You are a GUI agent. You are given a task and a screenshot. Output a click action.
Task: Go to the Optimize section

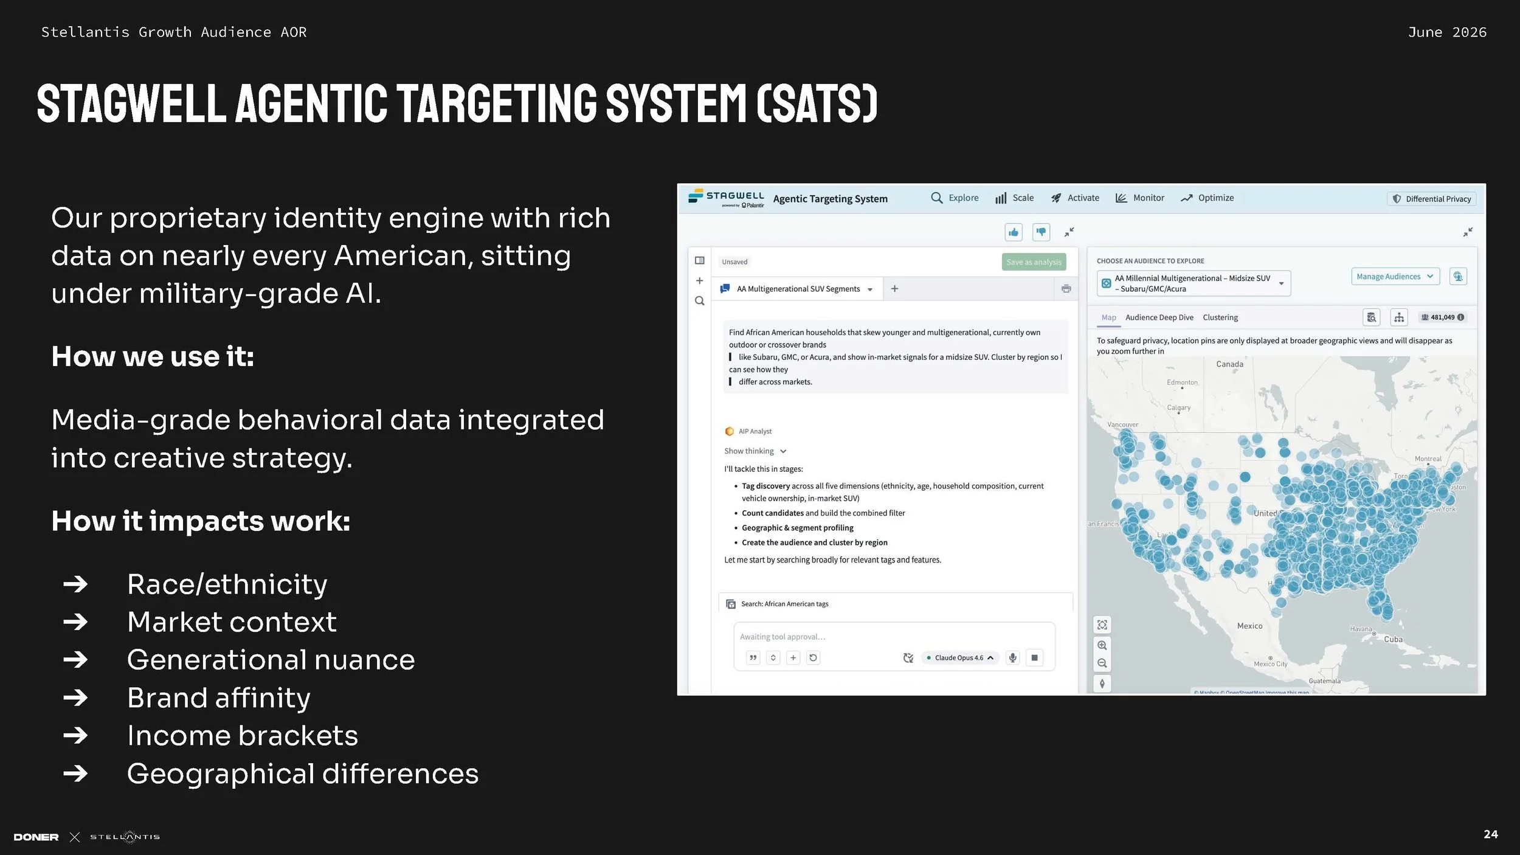tap(1207, 198)
